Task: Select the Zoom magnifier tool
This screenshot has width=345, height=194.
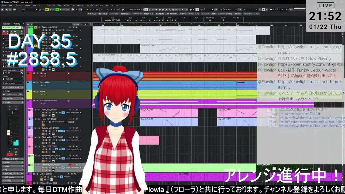Action: 170,9
